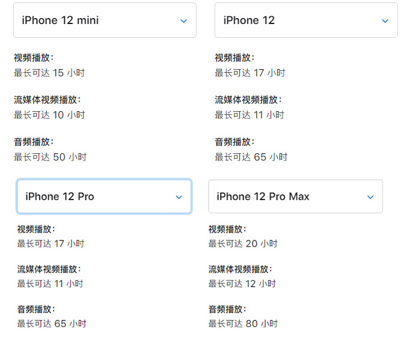Click 最长可达 80 小时 audio value

tap(243, 324)
